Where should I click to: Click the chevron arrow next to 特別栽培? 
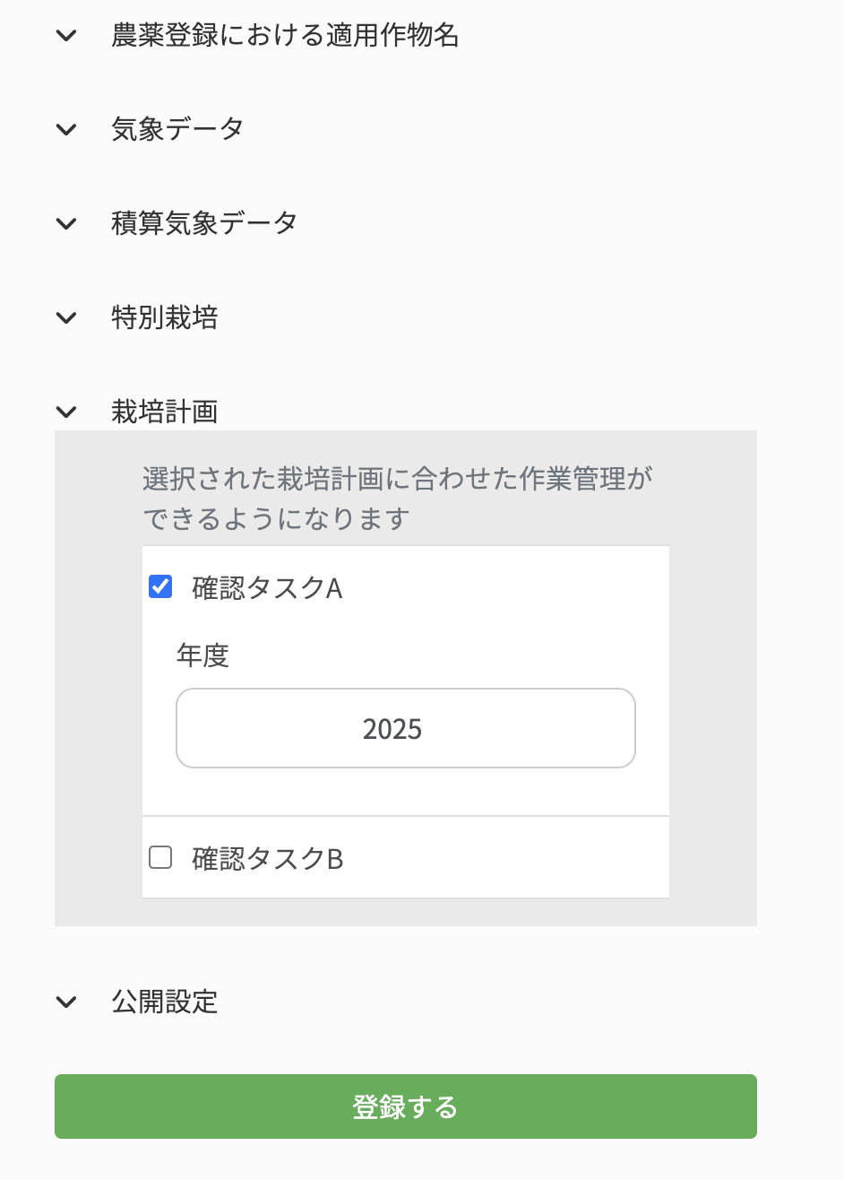pyautogui.click(x=66, y=317)
